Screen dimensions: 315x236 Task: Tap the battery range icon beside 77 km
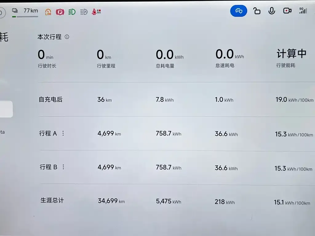tap(15, 10)
